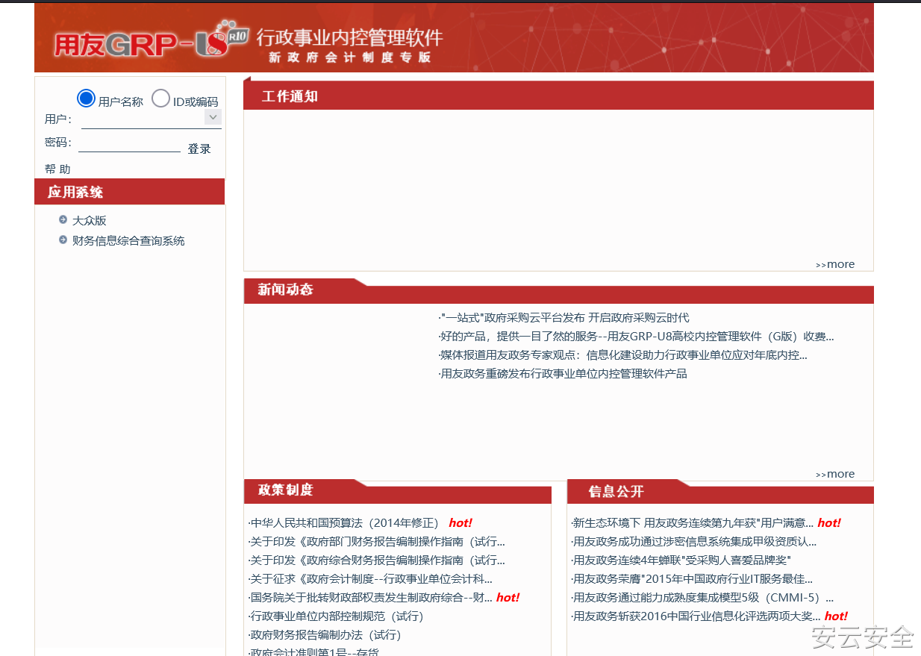Open 国务院关于批转财政部权责发生制 policy link
921x656 pixels.
coord(370,598)
